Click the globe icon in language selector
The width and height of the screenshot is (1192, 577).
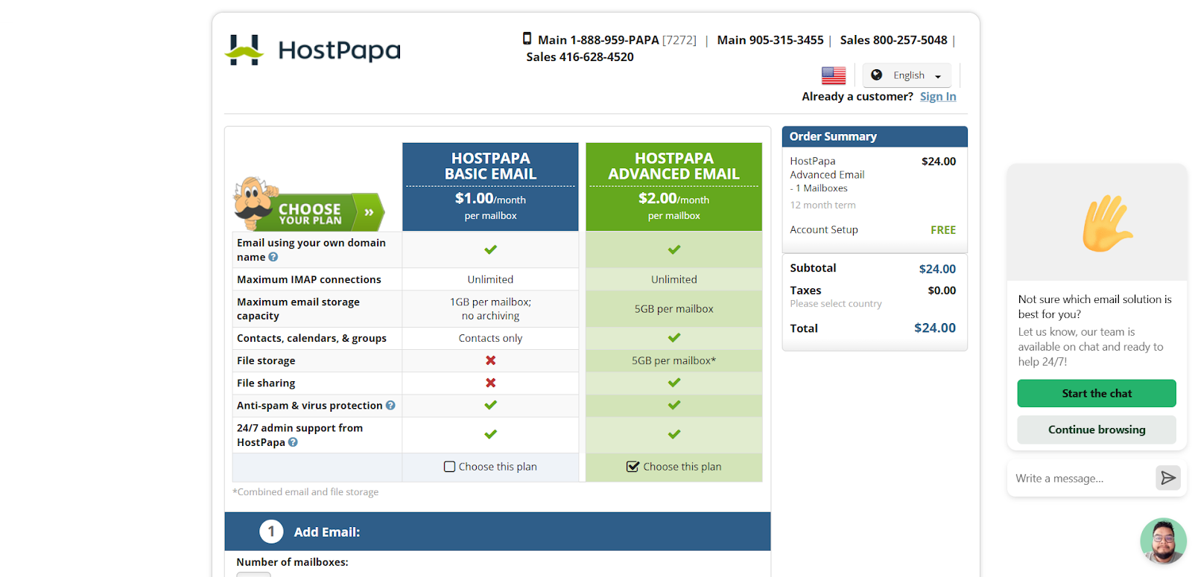(x=877, y=75)
